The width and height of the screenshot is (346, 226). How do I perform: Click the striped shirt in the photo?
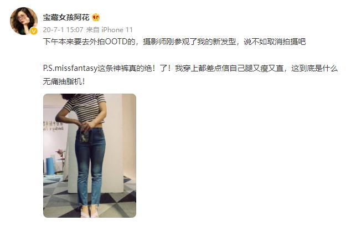point(85,107)
